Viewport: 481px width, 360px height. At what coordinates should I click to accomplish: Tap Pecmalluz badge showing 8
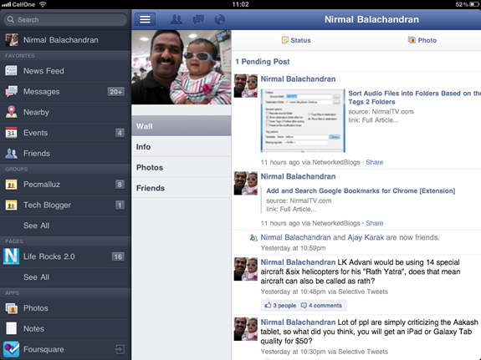point(120,185)
